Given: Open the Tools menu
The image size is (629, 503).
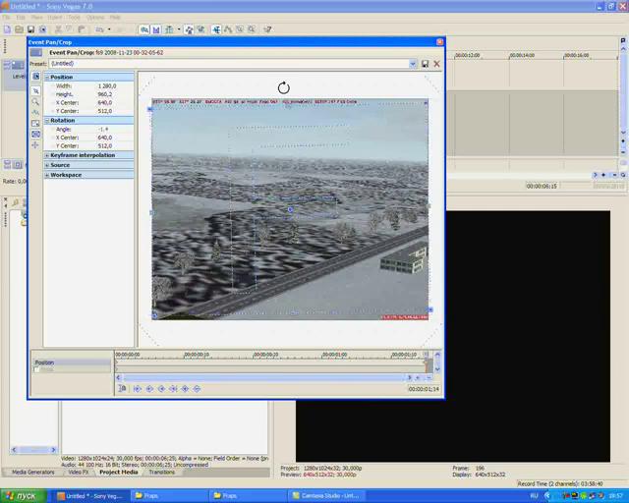Looking at the screenshot, I should pyautogui.click(x=74, y=18).
